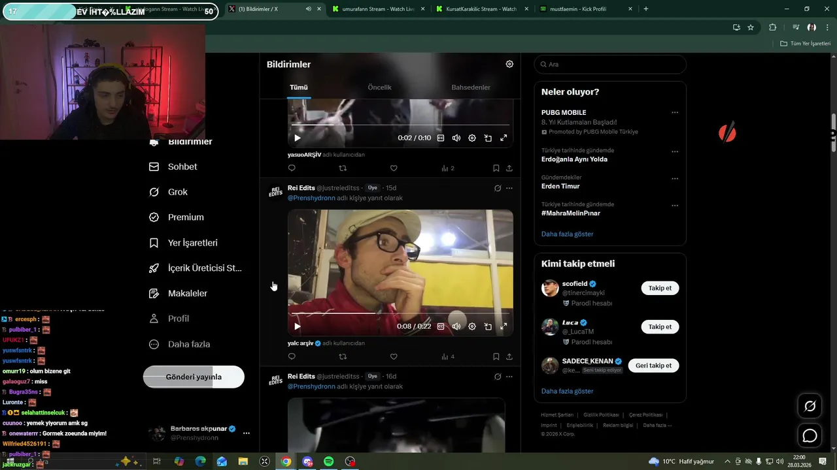Open @Prenshydronn mention in the 15d post

(311, 198)
